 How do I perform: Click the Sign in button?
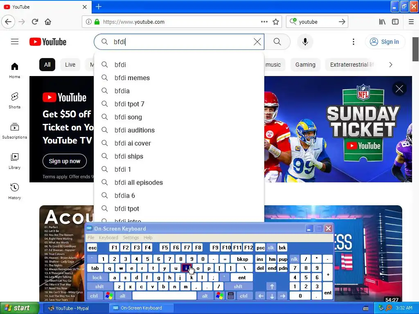tap(385, 42)
